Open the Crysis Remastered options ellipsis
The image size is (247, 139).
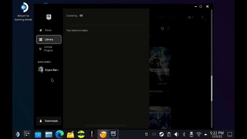click(x=168, y=91)
